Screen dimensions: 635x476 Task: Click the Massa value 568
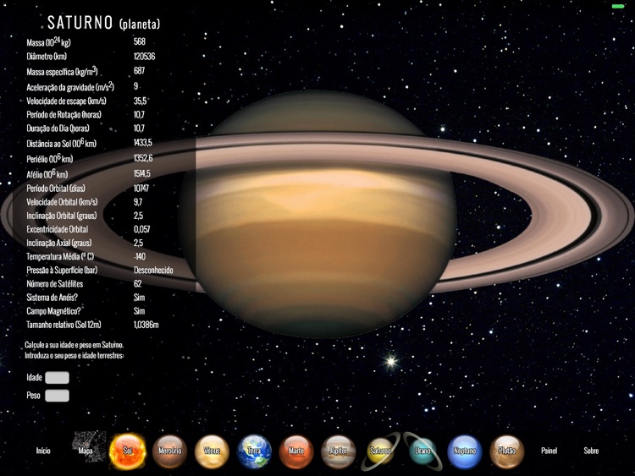point(140,41)
